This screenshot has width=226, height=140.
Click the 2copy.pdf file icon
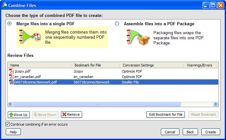point(12,71)
